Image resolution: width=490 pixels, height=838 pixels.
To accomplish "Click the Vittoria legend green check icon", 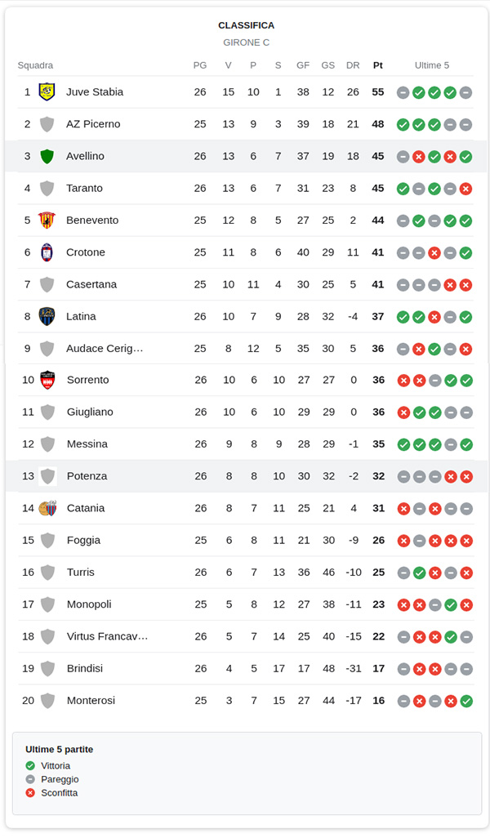I will [x=30, y=766].
